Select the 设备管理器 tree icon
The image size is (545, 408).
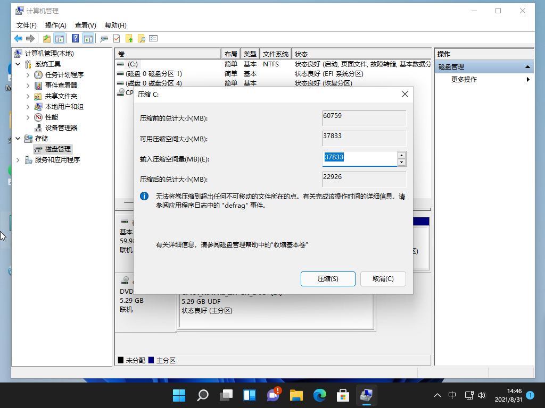tap(39, 127)
